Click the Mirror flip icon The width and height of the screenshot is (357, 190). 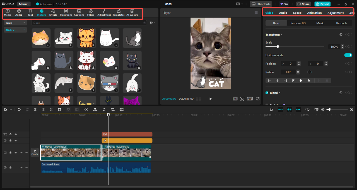pos(95,110)
